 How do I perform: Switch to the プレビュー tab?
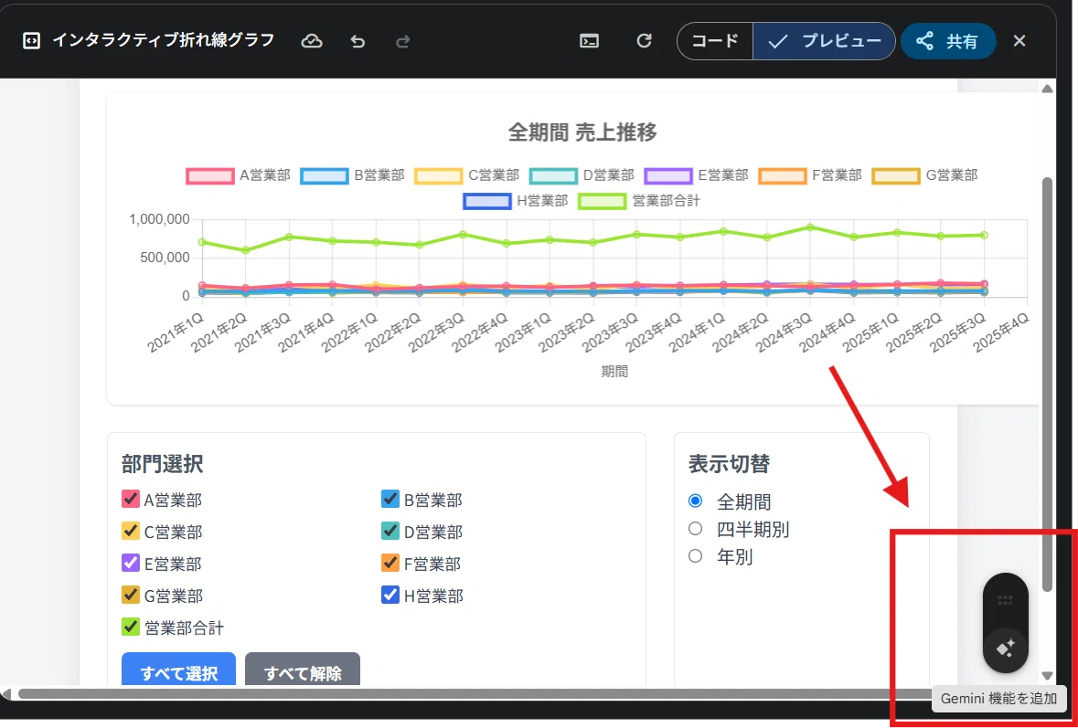[824, 41]
